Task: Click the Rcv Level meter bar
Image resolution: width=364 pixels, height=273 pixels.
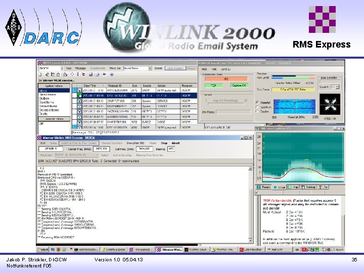Action: click(293, 77)
